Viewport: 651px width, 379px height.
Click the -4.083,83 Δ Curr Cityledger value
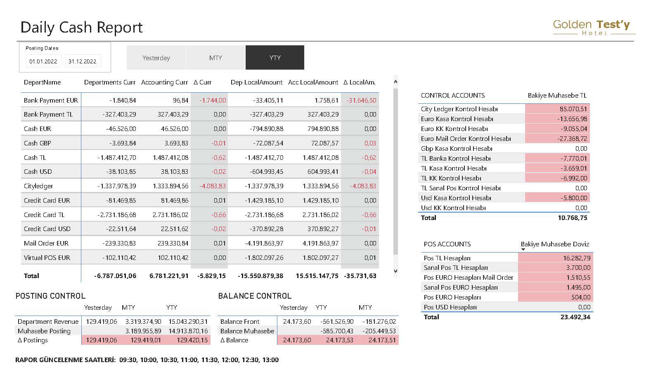[x=213, y=186]
